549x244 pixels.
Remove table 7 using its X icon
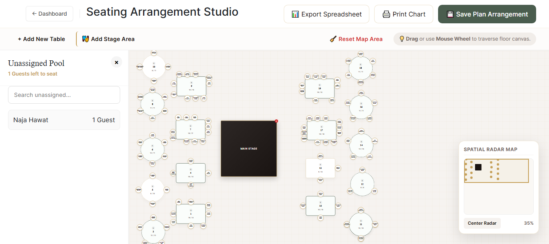[x=191, y=125]
